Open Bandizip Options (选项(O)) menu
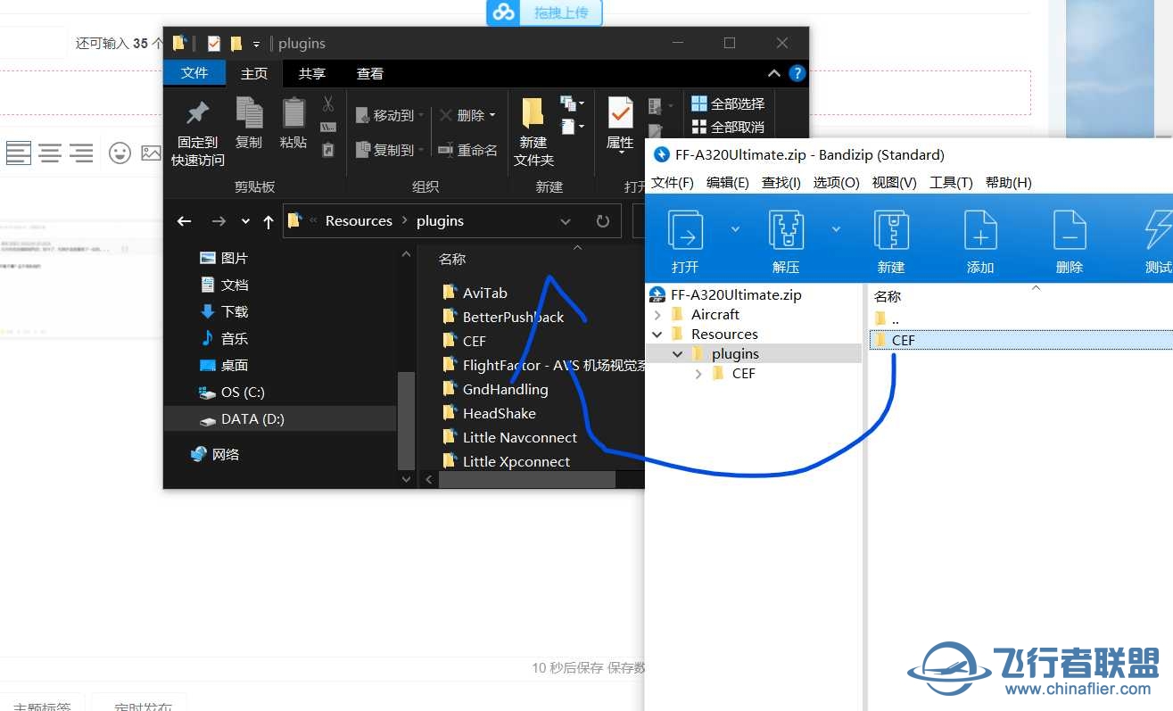 click(837, 182)
